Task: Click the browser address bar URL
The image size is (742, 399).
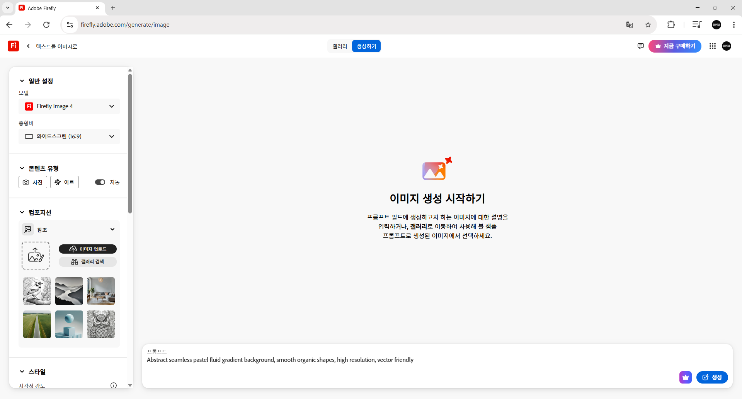Action: pos(125,25)
